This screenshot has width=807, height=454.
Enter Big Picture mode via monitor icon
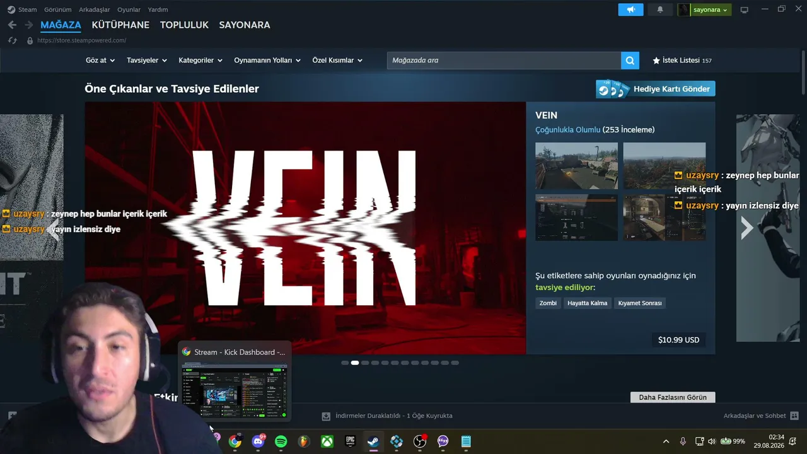pyautogui.click(x=744, y=9)
